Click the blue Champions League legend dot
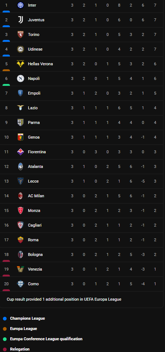165x352 pixels. click(x=5, y=319)
